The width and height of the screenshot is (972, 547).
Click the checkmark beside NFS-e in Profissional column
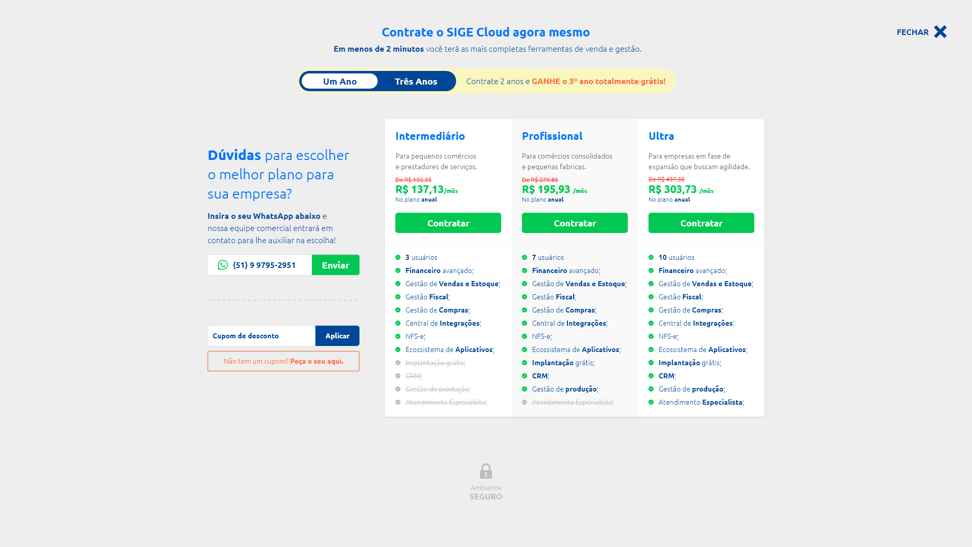pos(524,336)
